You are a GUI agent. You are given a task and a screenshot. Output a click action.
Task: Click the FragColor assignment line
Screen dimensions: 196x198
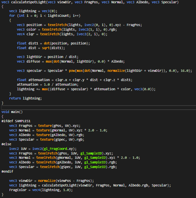point(41,190)
